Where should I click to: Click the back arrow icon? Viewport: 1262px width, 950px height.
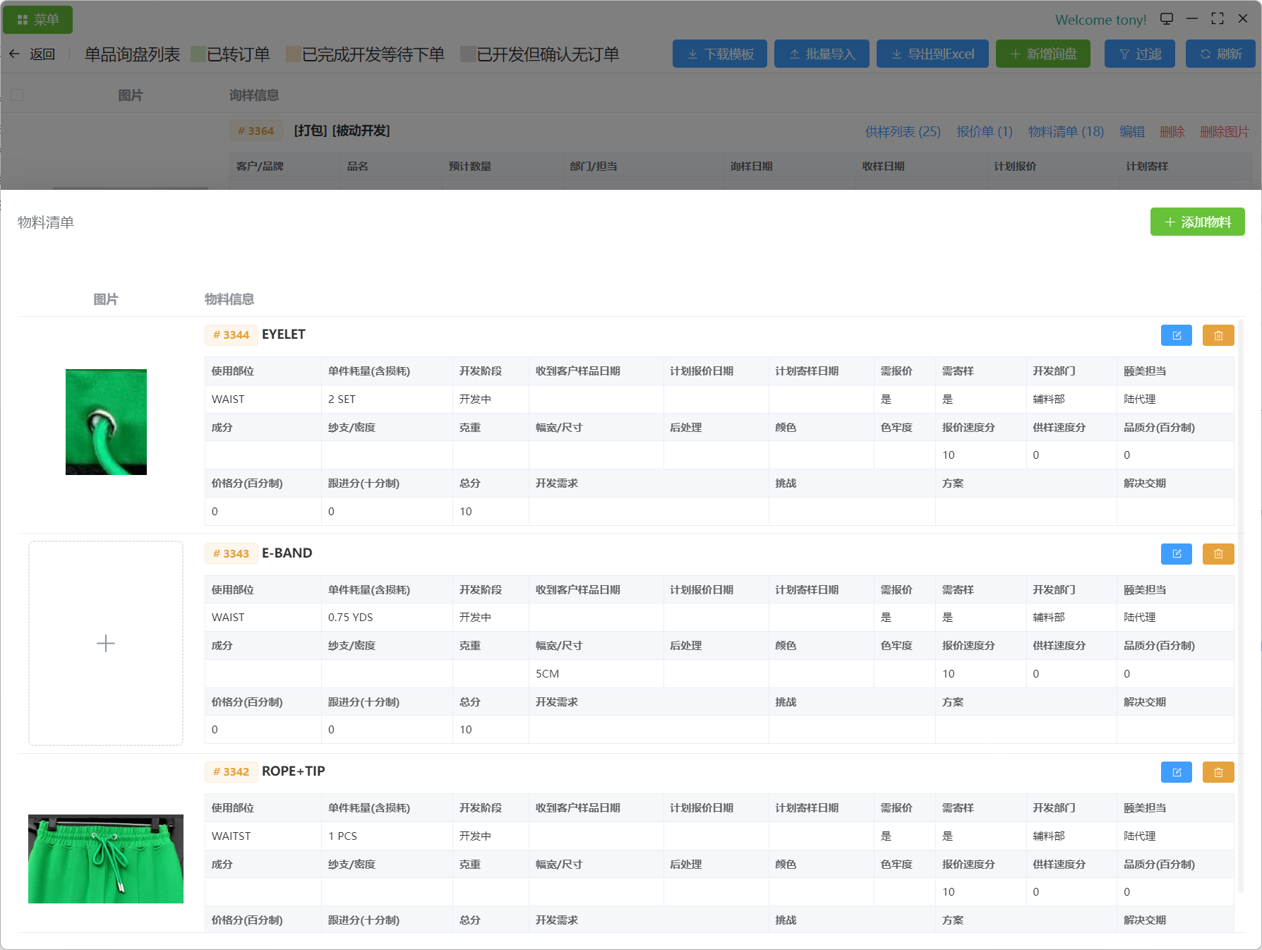15,54
